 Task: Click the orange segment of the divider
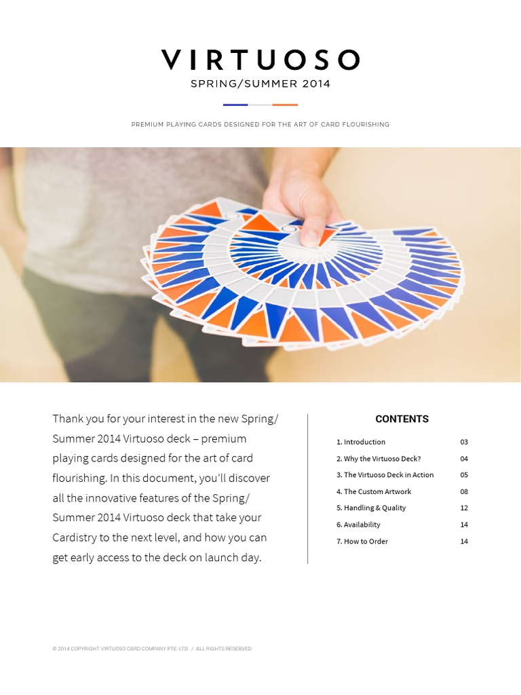(285, 105)
